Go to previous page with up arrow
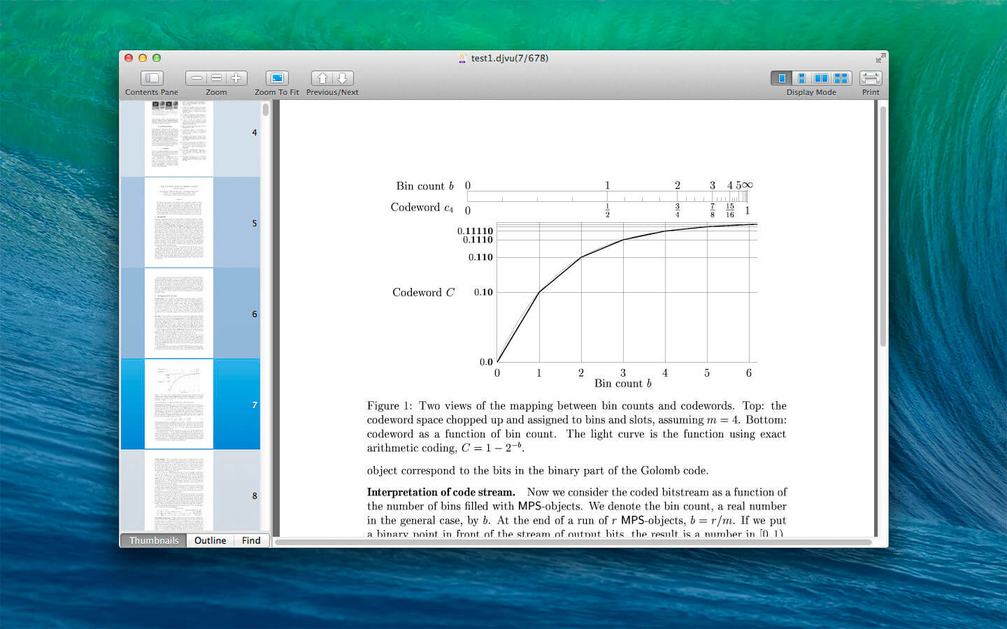The height and width of the screenshot is (629, 1007). pyautogui.click(x=322, y=78)
